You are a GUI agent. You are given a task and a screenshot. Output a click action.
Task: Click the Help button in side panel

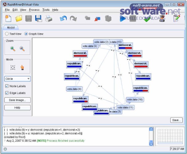click(x=17, y=107)
